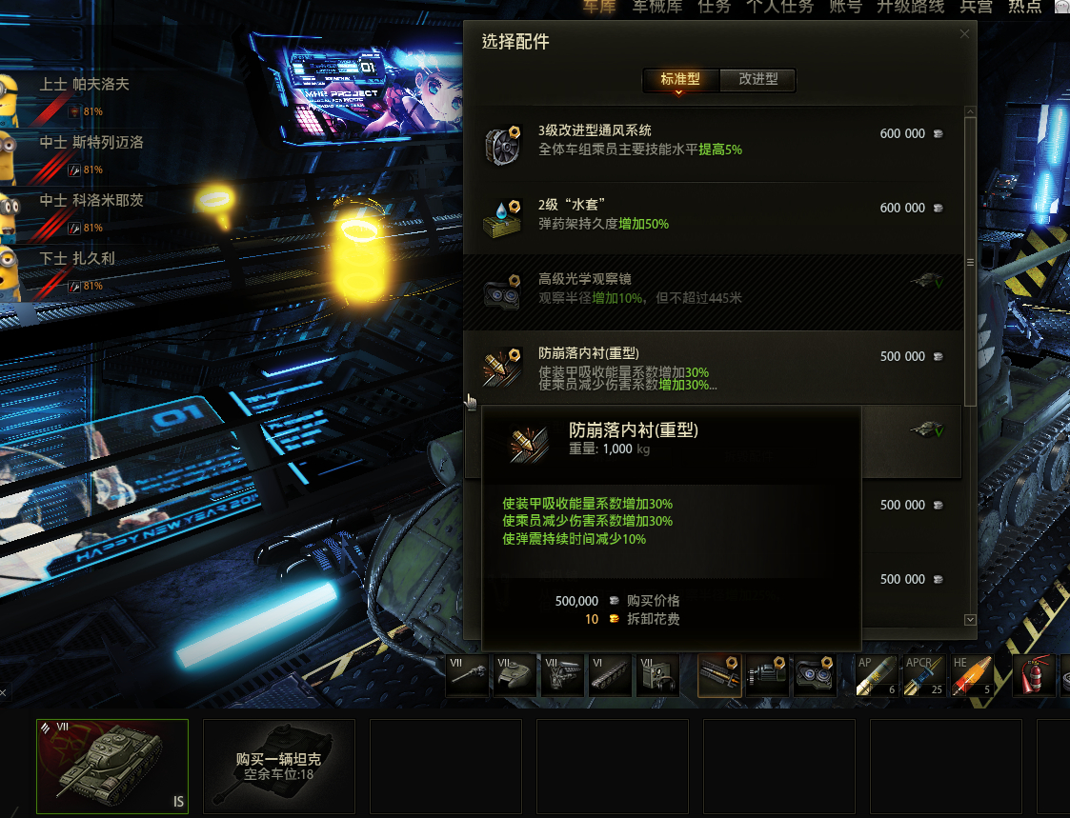
Task: Buy 3级改进型通风系统 equipment
Action: pyautogui.click(x=713, y=144)
